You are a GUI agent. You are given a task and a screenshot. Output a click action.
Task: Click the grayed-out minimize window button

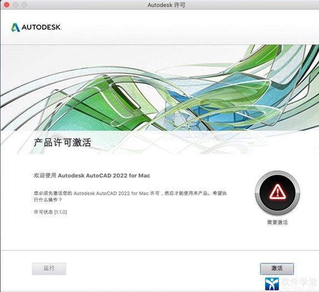15,4
